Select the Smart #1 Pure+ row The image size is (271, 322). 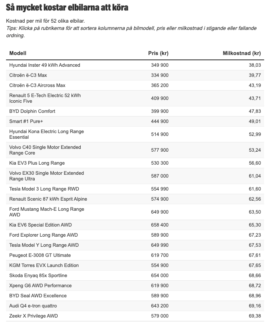pos(27,121)
